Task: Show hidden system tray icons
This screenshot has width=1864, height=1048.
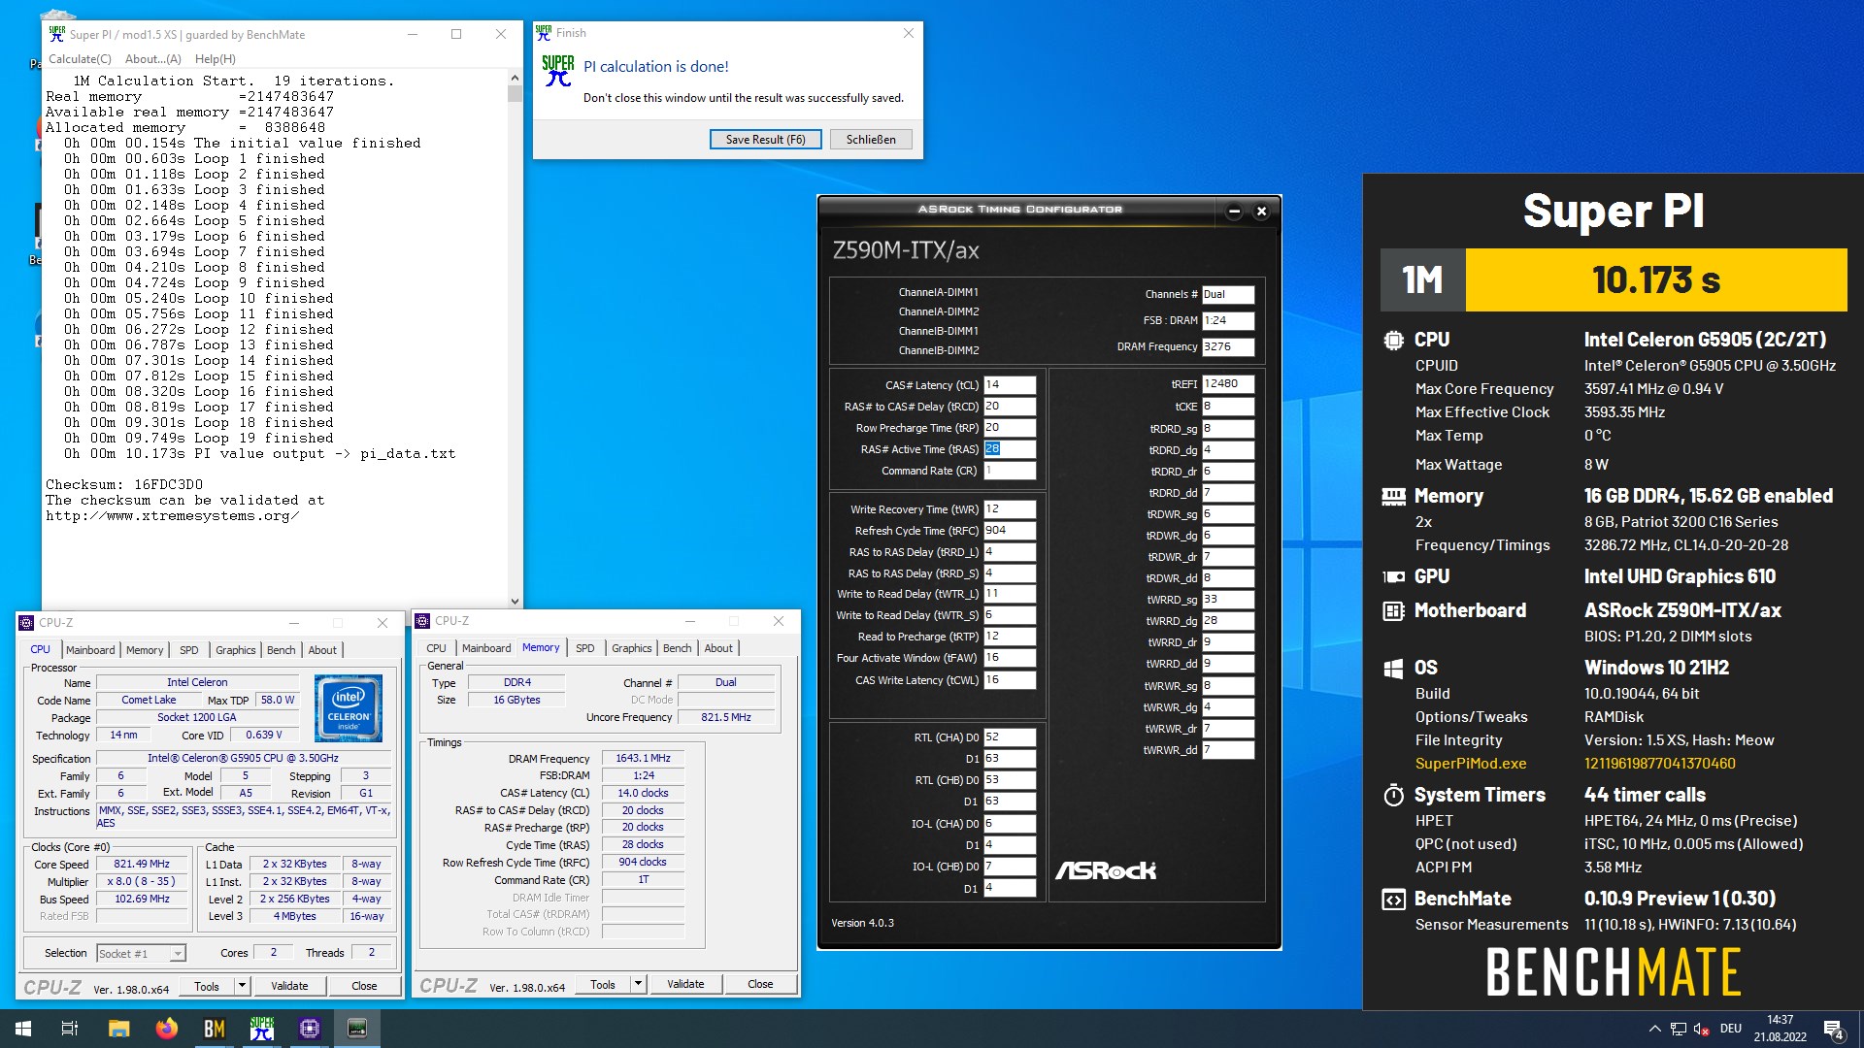Action: click(x=1654, y=1029)
